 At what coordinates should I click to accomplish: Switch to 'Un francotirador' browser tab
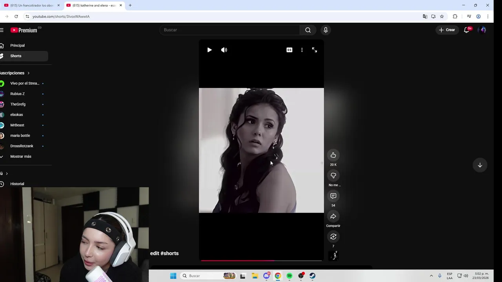pyautogui.click(x=31, y=5)
